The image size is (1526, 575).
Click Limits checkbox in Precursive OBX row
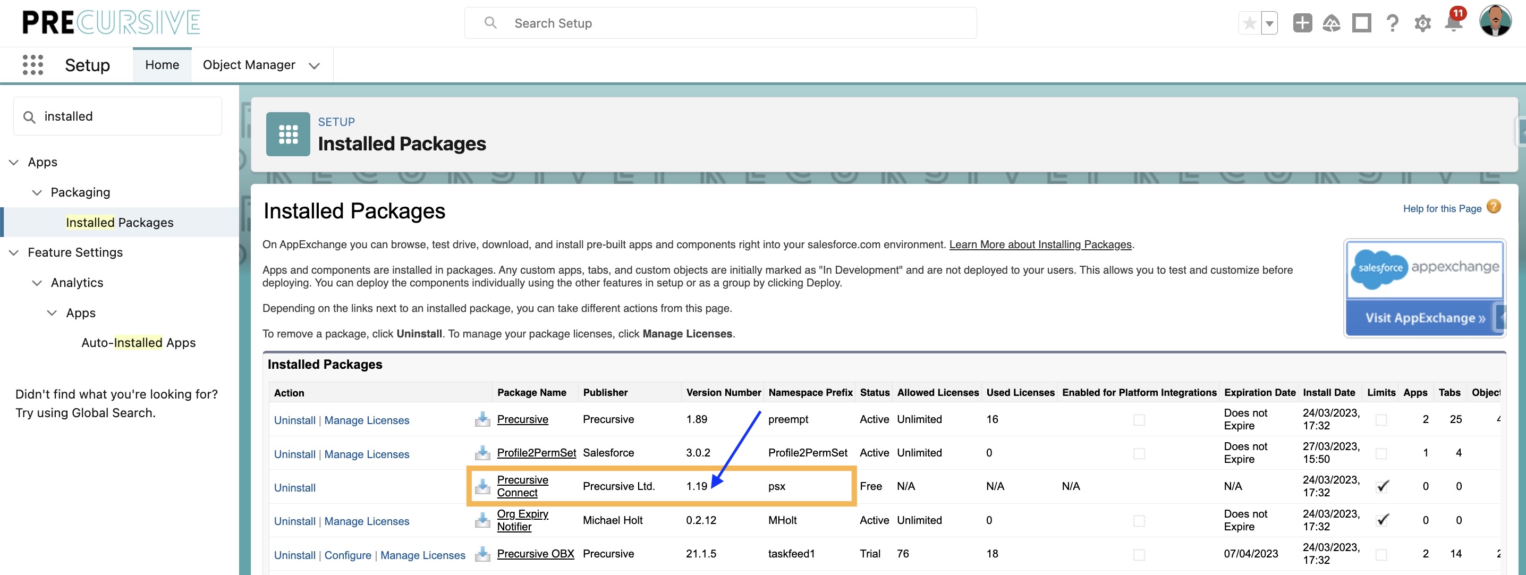[1381, 554]
